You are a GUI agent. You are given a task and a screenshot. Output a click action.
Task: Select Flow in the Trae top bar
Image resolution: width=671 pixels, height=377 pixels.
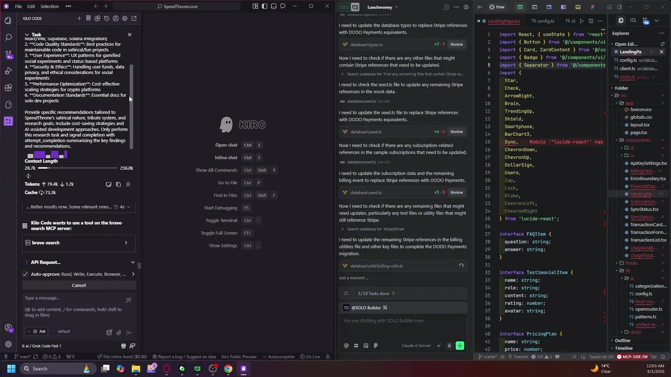click(496, 7)
